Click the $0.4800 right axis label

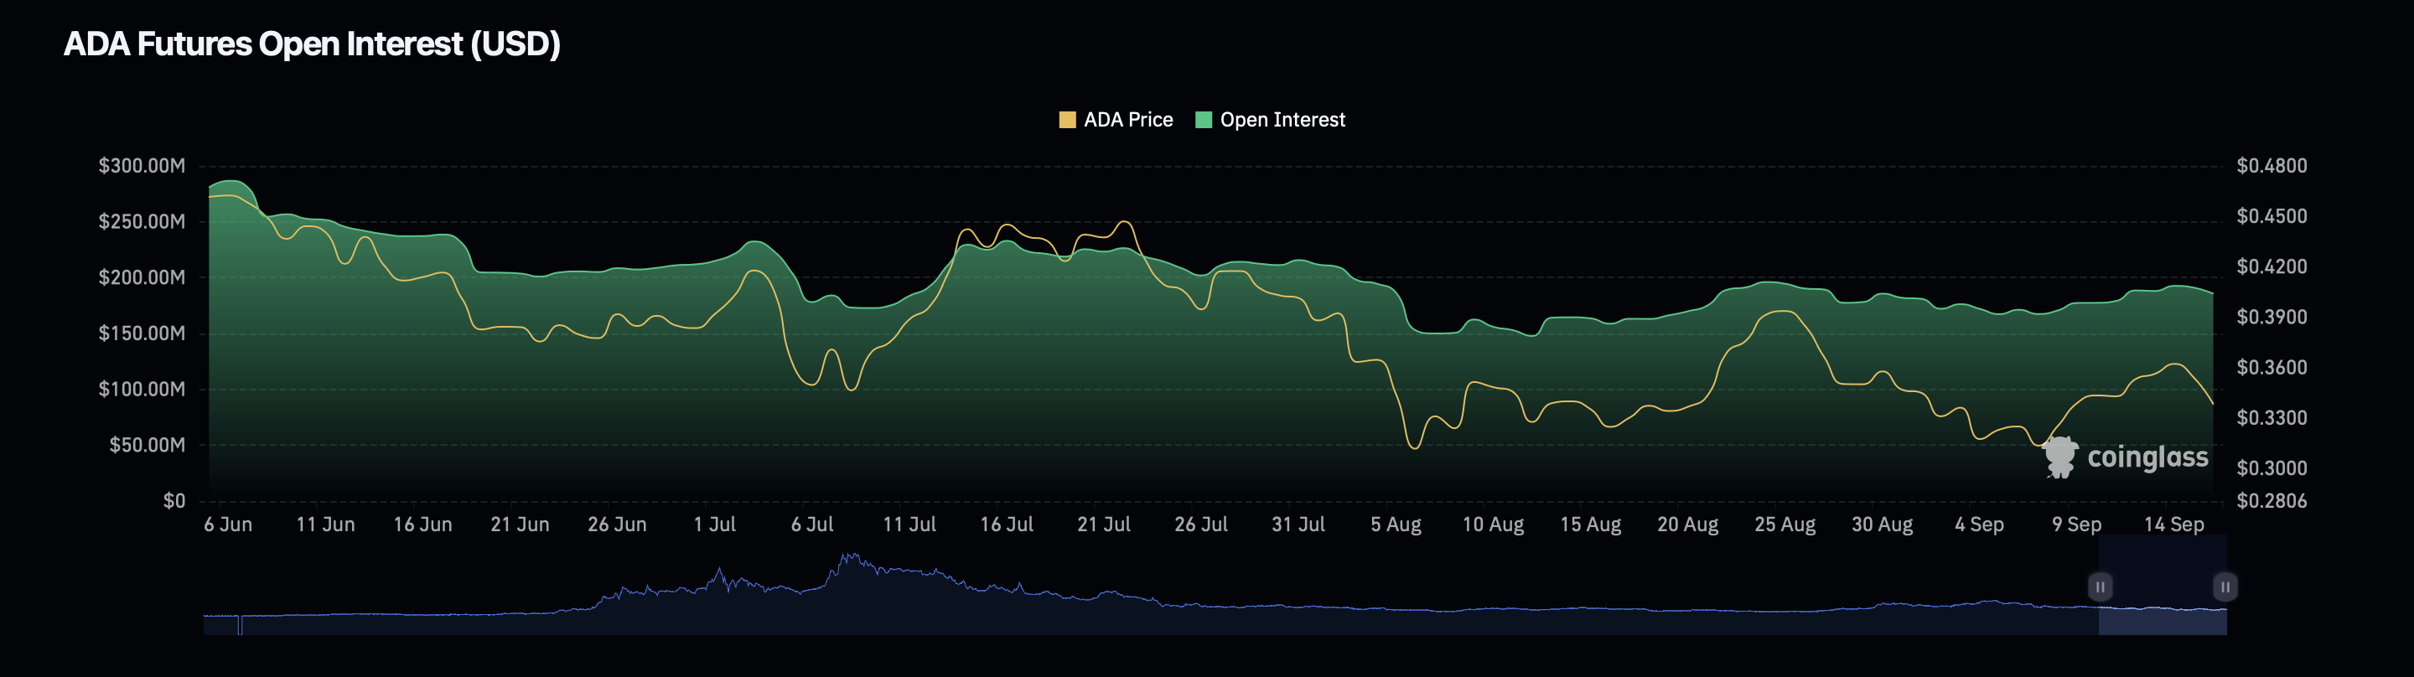tap(2272, 166)
